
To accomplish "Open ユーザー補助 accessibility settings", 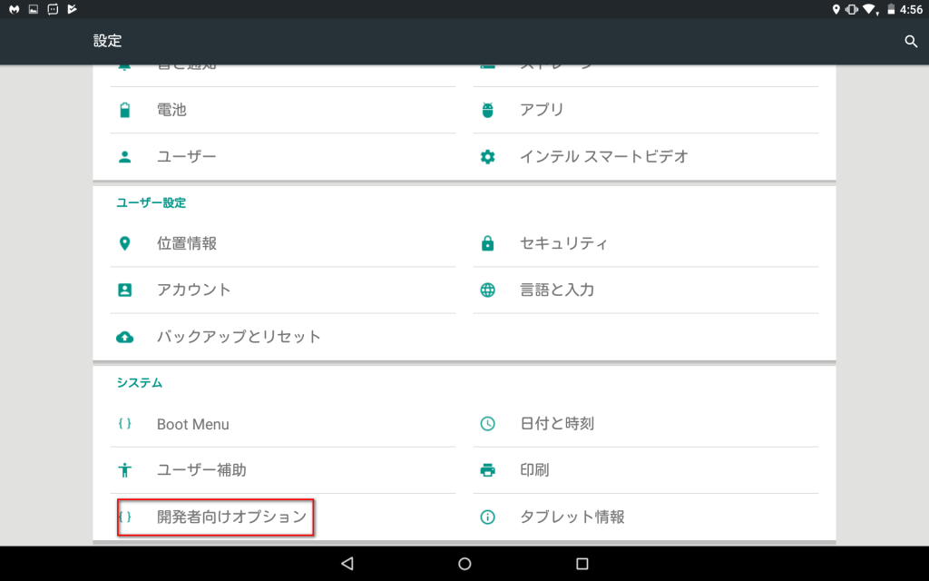I will click(x=201, y=470).
